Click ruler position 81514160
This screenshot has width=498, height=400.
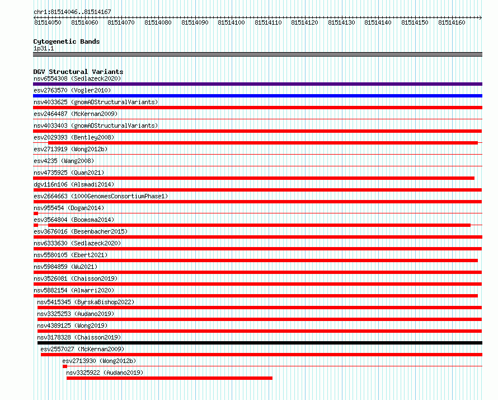452,22
